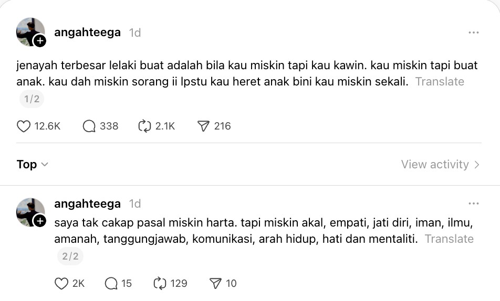500x301 pixels.
Task: Expand the Top sort dropdown
Action: click(x=33, y=165)
